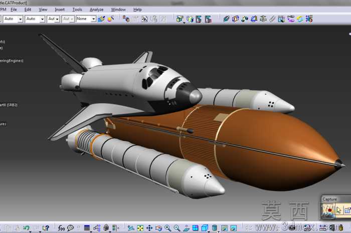This screenshot has width=351, height=233.
Task: Open the Edit menu
Action: tap(28, 10)
